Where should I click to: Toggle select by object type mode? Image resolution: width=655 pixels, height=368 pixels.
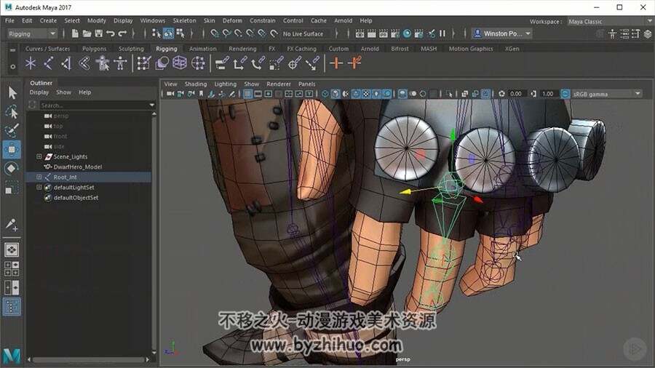pos(168,33)
